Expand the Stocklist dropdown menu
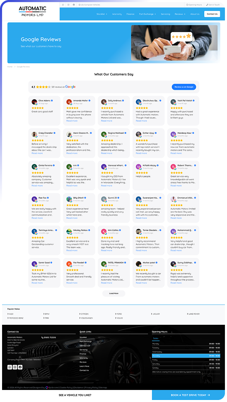Screen dimensions: 227x402 (102, 14)
